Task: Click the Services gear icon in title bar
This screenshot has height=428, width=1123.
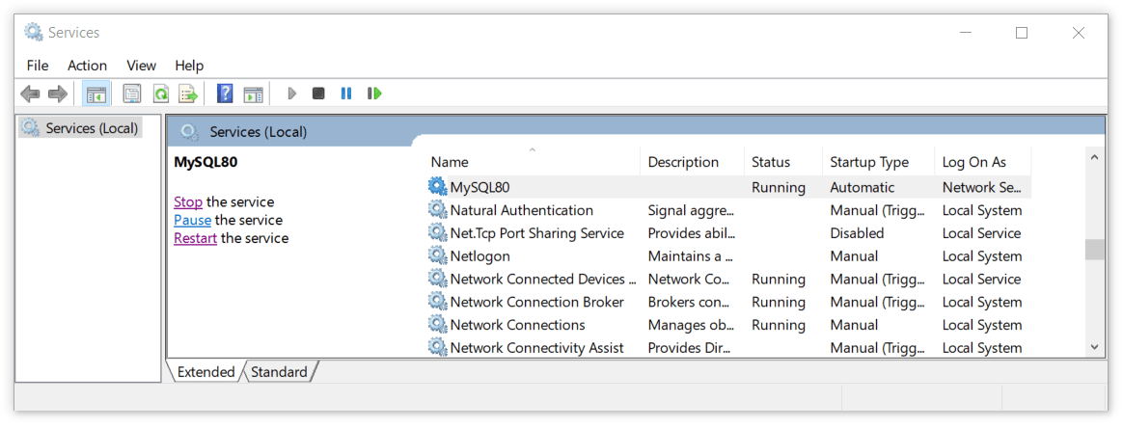Action: 34,32
